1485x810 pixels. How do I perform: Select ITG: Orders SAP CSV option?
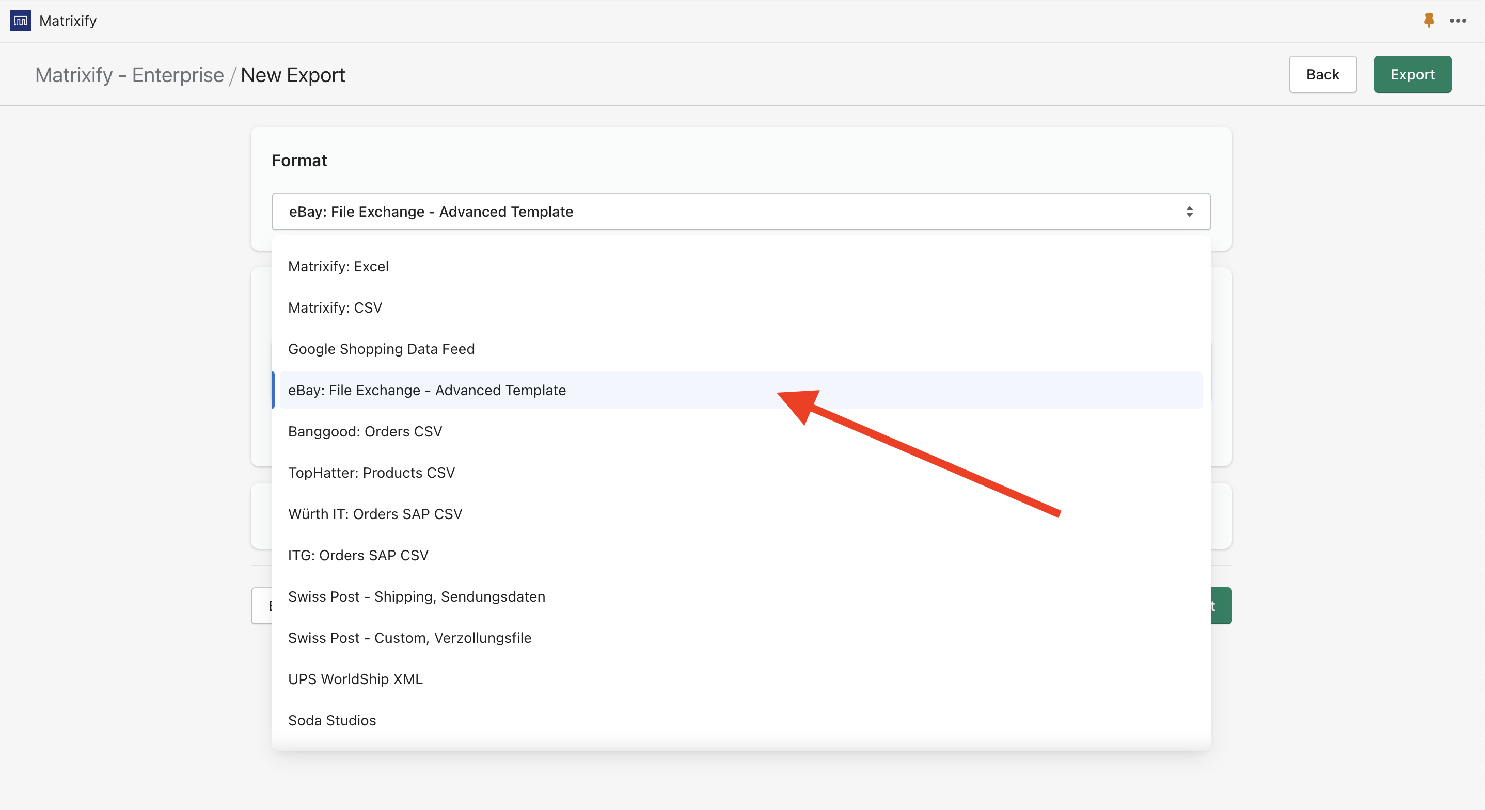tap(358, 555)
